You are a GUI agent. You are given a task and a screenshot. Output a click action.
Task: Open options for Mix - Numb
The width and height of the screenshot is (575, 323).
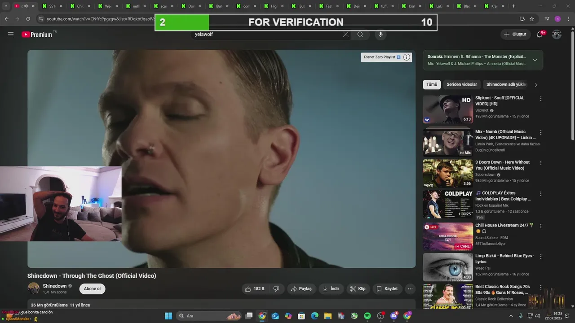click(541, 133)
